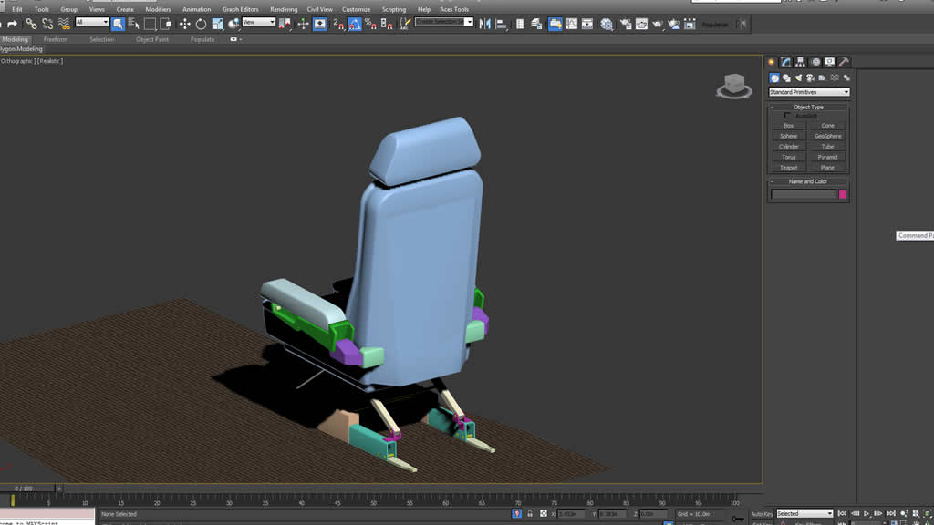Enable the AutoGrid checkbox
934x525 pixels.
tap(788, 116)
